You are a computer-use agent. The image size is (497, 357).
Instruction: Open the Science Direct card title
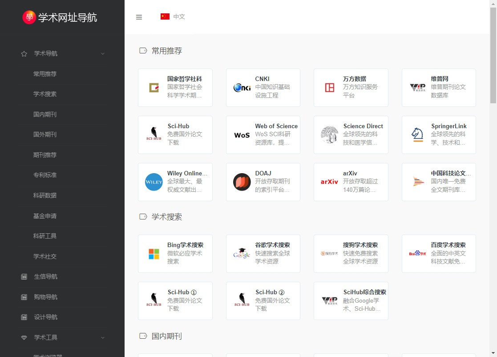(363, 126)
